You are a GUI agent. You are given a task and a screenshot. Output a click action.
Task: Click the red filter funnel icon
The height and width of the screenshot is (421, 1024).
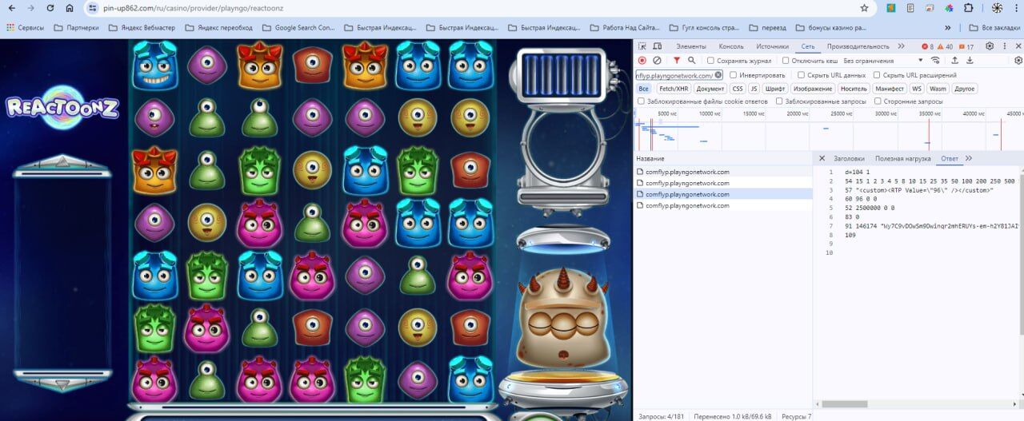pos(677,61)
